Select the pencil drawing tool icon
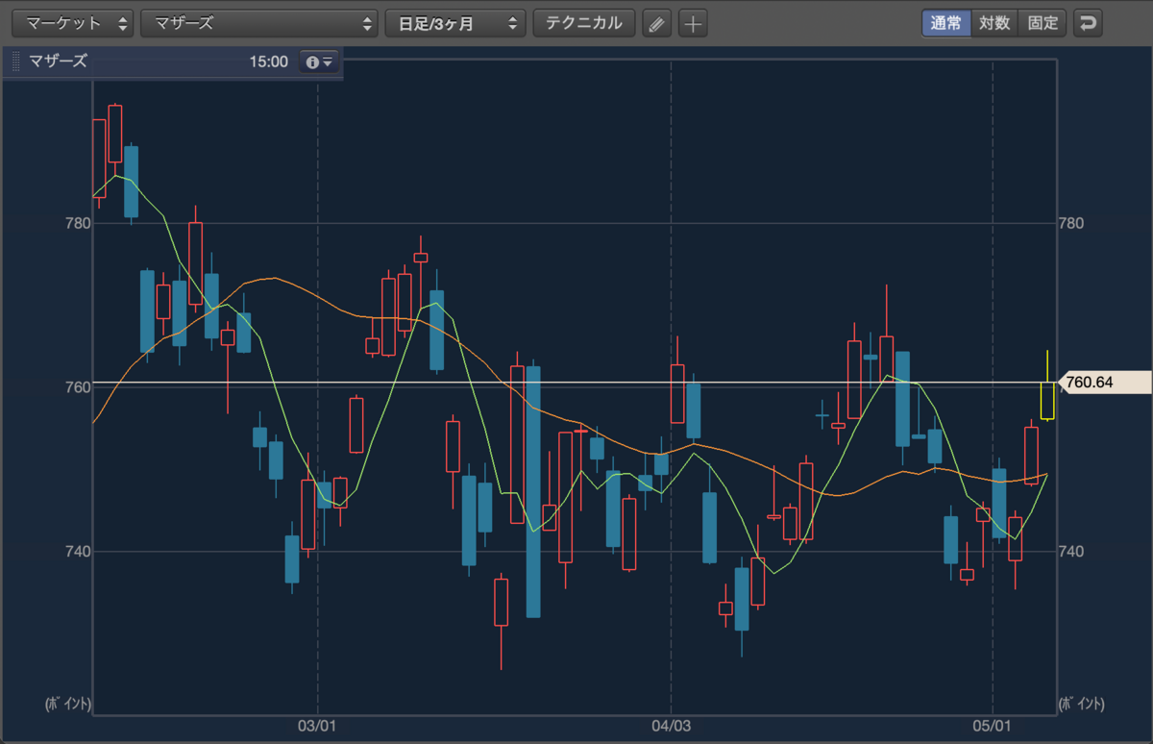1153x744 pixels. [x=655, y=23]
